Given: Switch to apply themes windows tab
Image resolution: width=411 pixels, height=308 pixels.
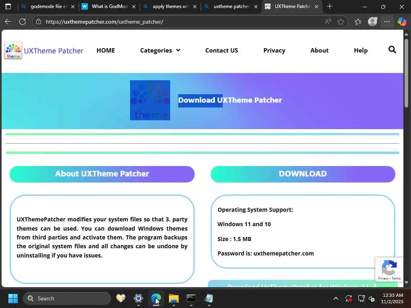Looking at the screenshot, I should pyautogui.click(x=170, y=6).
